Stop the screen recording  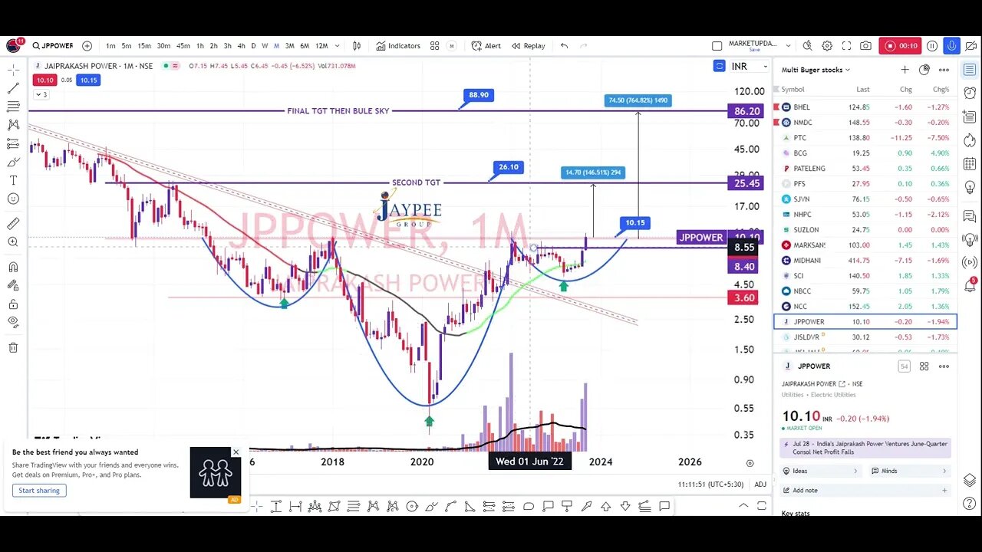click(900, 46)
